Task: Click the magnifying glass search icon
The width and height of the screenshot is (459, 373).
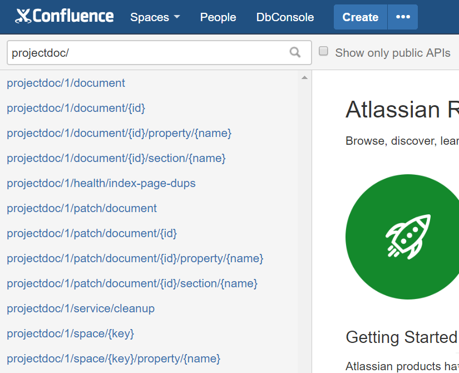Action: click(295, 52)
